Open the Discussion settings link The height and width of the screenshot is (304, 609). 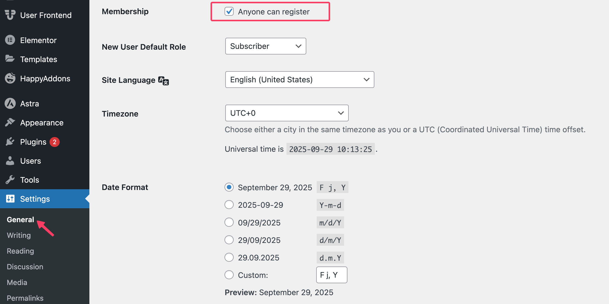[x=25, y=267]
